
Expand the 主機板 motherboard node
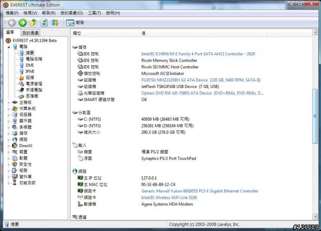[9, 102]
